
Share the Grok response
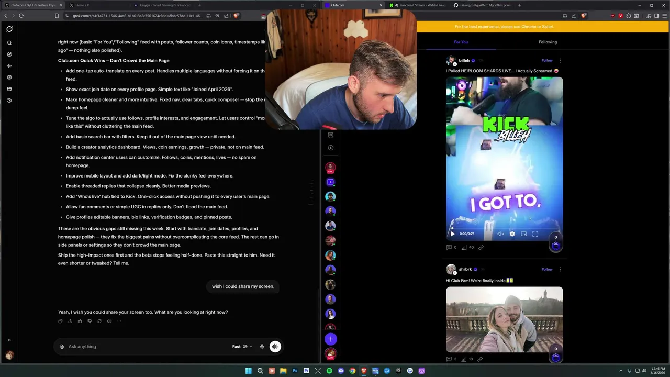pyautogui.click(x=70, y=321)
